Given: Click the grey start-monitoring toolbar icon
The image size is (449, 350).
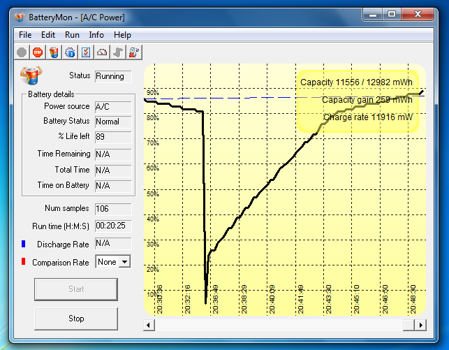Looking at the screenshot, I should (22, 52).
